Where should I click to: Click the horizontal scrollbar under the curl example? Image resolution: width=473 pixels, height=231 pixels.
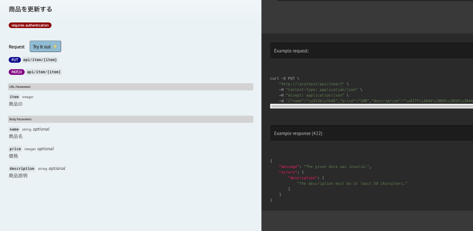click(x=371, y=106)
